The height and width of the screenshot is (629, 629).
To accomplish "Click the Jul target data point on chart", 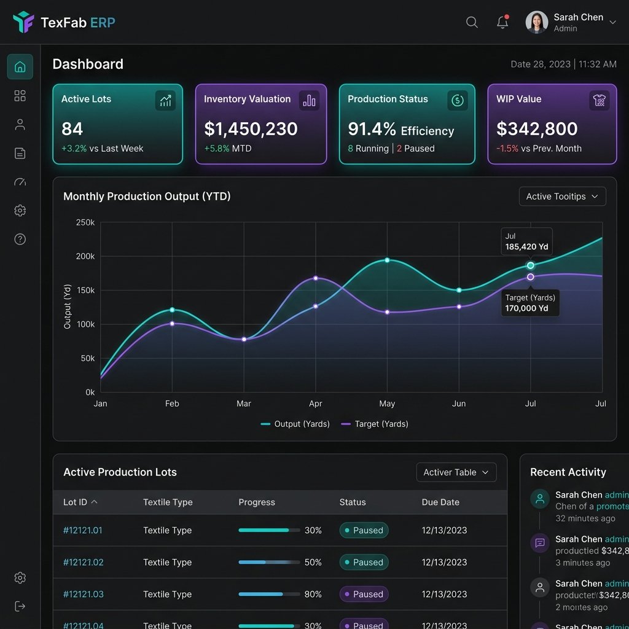I will 530,277.
